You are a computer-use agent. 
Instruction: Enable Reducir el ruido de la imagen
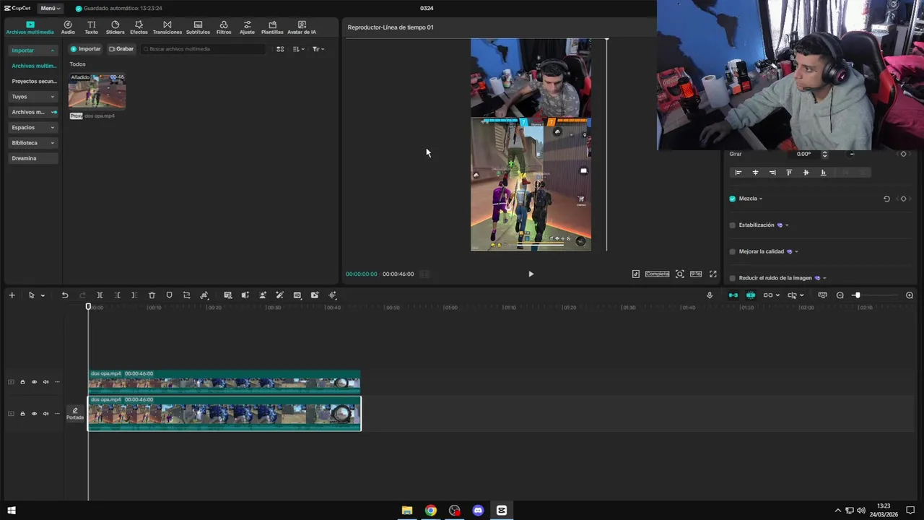click(732, 278)
